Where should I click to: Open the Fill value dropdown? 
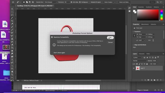158,64
